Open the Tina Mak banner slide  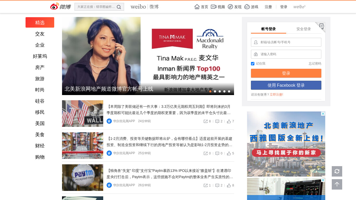pos(148,56)
